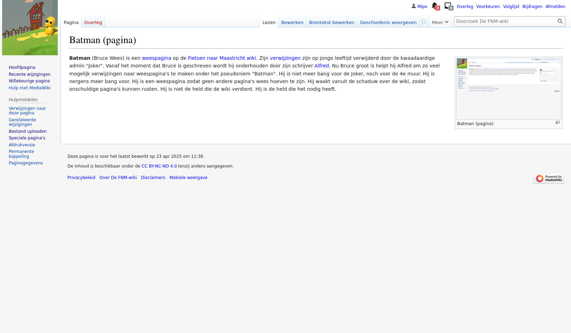Open the notices tray icon
Image resolution: width=571 pixels, height=333 pixels.
click(x=448, y=6)
